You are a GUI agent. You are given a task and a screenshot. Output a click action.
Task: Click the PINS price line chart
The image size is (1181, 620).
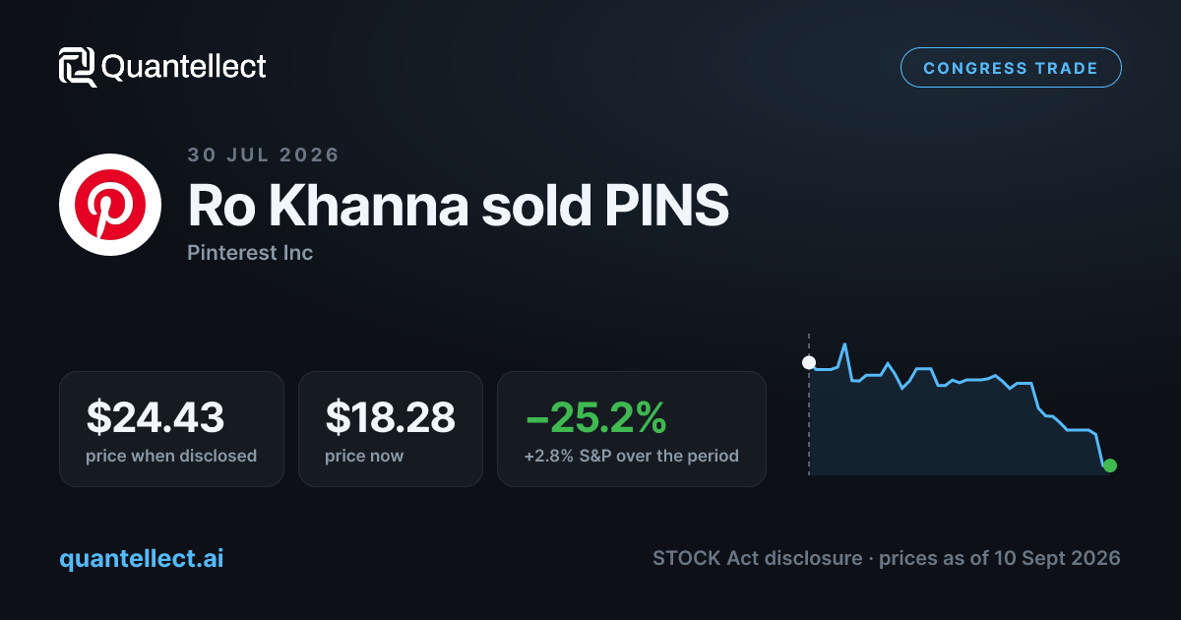960,408
